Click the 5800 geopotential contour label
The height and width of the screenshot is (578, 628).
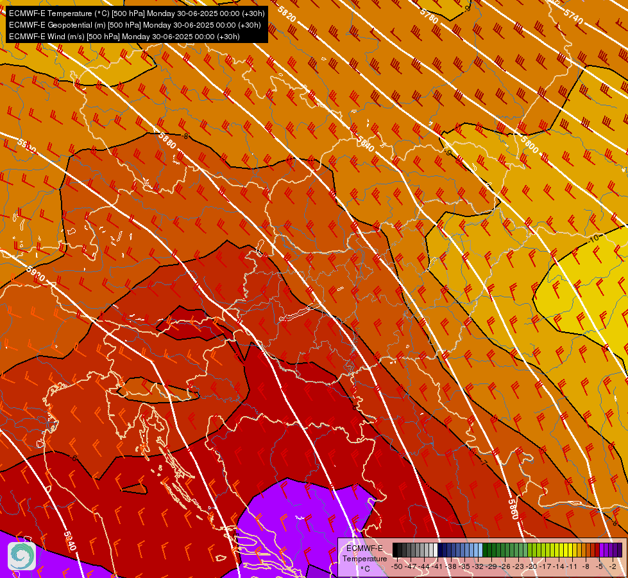tap(529, 144)
